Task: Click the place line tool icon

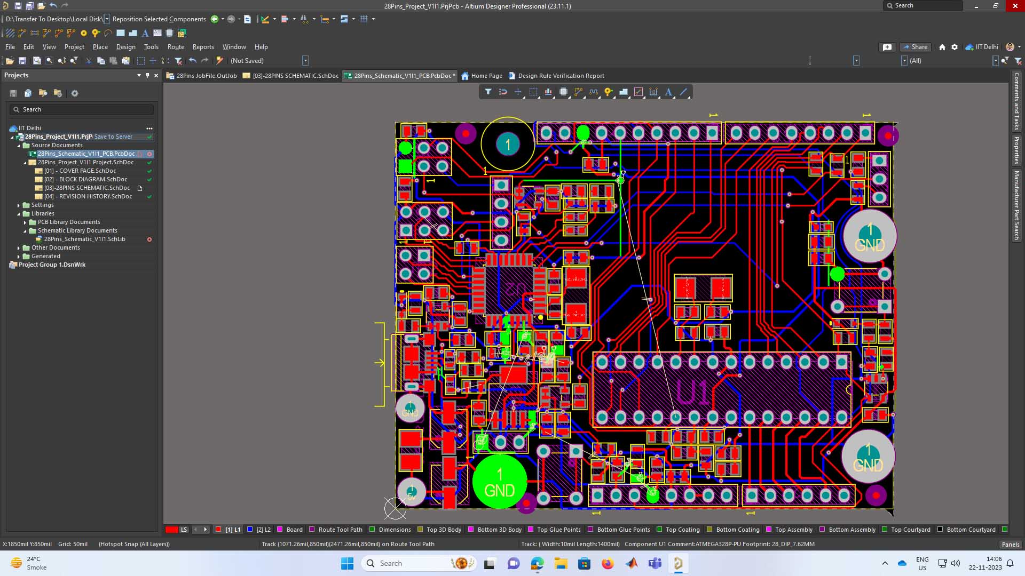Action: pos(683,92)
